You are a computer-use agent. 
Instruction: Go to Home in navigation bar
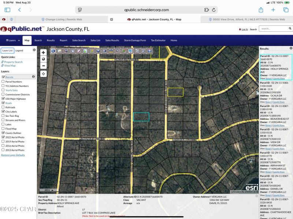pyautogui.click(x=174, y=40)
